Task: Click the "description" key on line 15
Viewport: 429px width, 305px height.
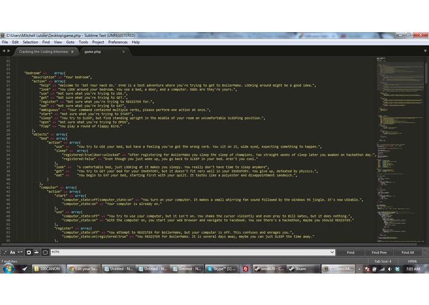Action: click(x=44, y=77)
